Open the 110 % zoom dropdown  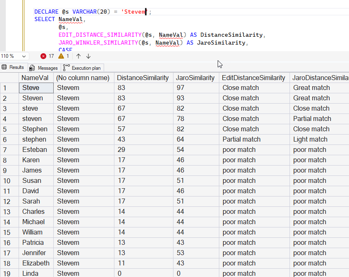click(23, 56)
